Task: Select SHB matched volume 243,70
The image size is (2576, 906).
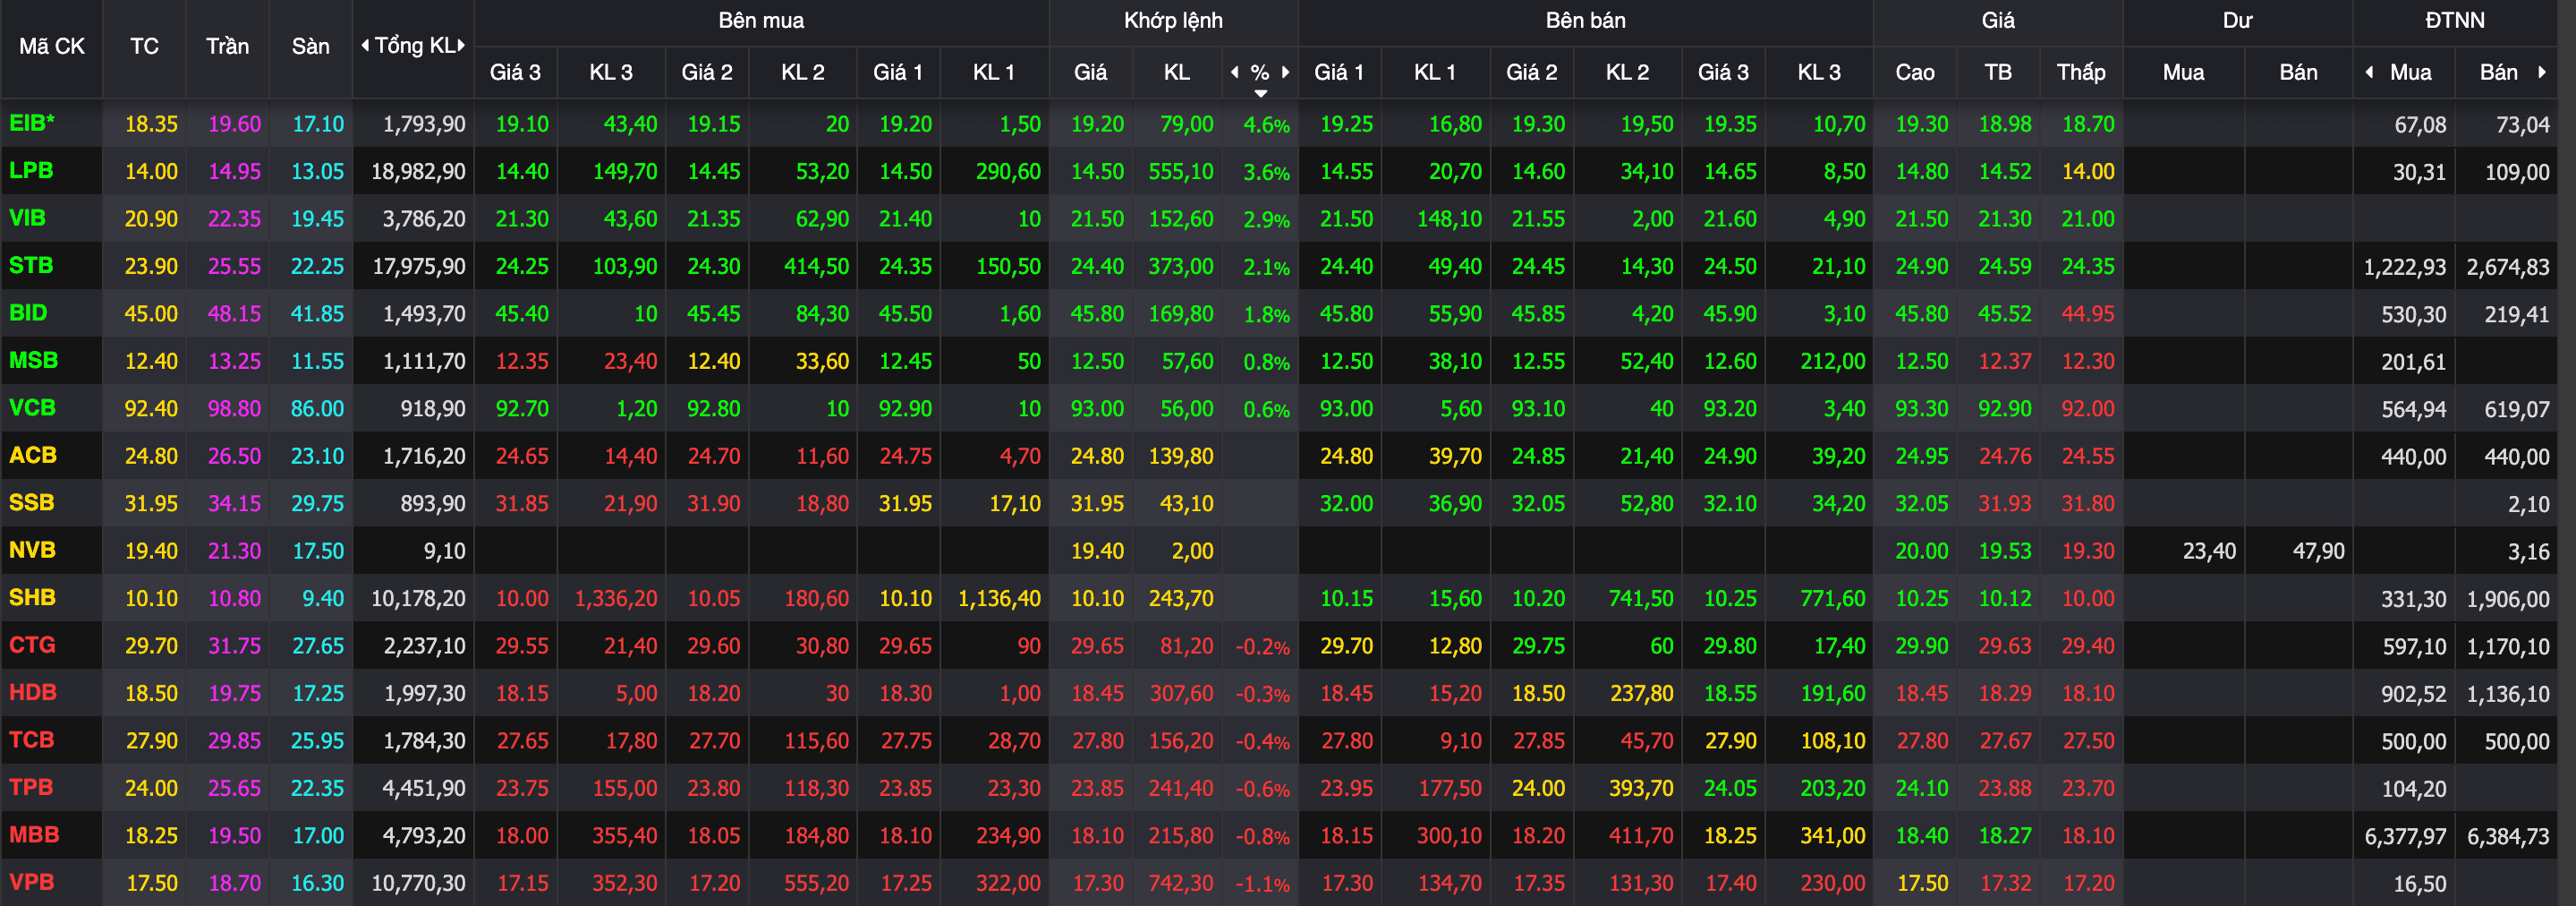Action: (1180, 599)
